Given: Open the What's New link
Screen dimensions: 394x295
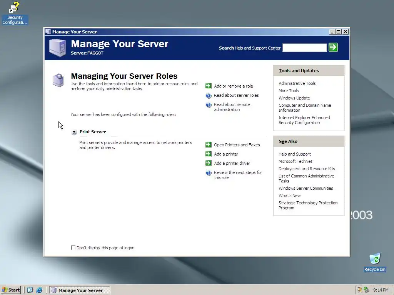Looking at the screenshot, I should pyautogui.click(x=290, y=196).
